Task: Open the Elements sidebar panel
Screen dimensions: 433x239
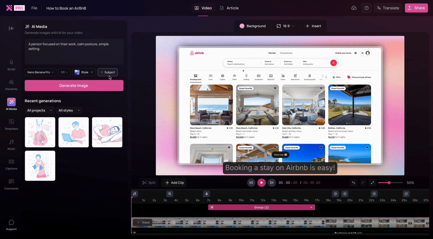Action: coord(11,85)
